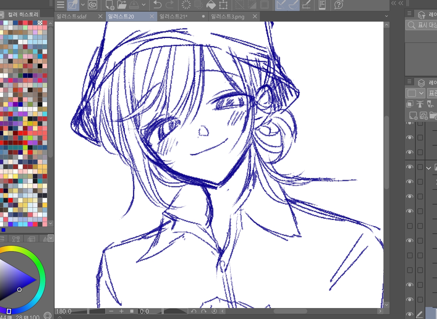Zoom in with the plus button below canvas
437x319 pixels.
(122, 311)
